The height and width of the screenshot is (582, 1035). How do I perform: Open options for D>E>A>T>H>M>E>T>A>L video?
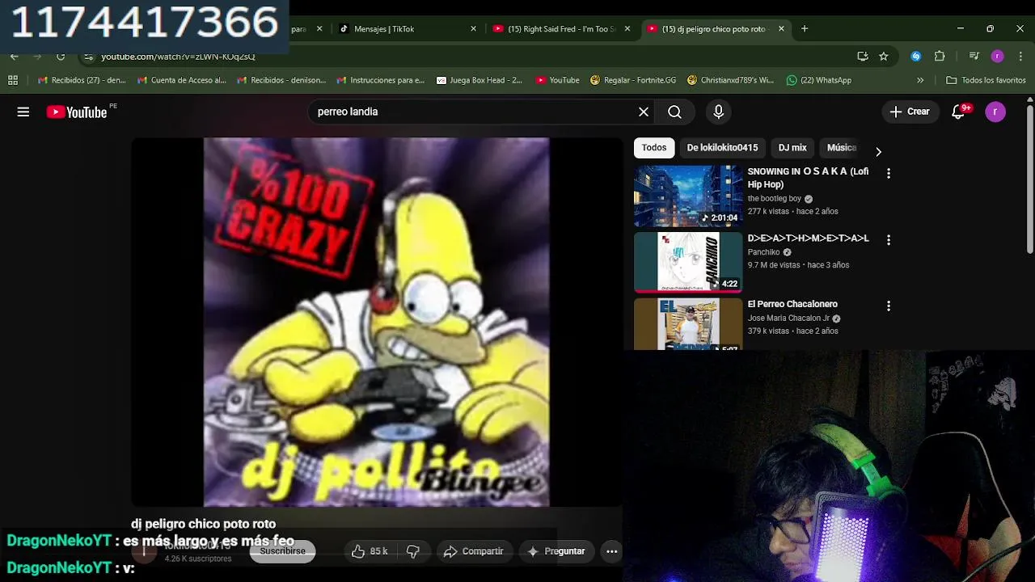coord(889,240)
